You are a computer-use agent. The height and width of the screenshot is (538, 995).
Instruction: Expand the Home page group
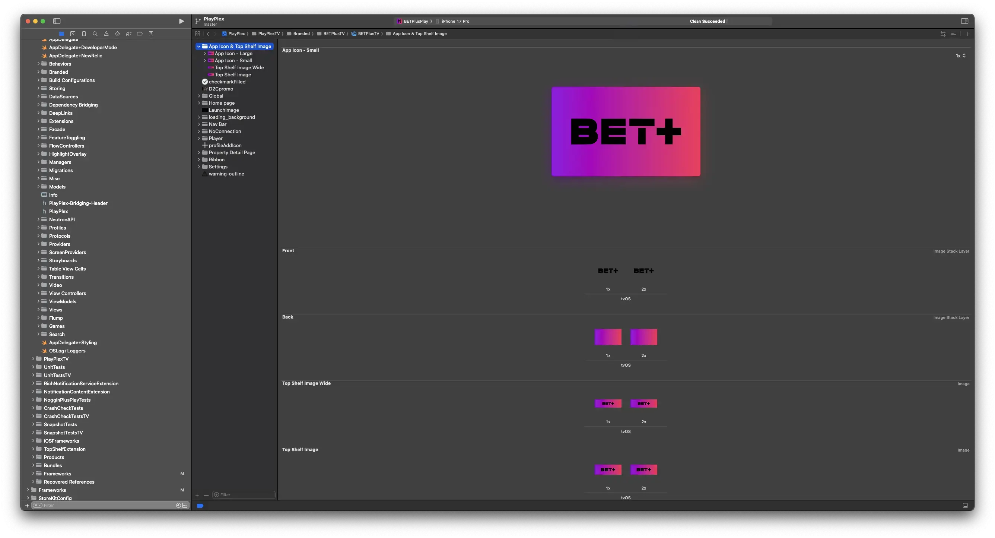[x=199, y=103]
